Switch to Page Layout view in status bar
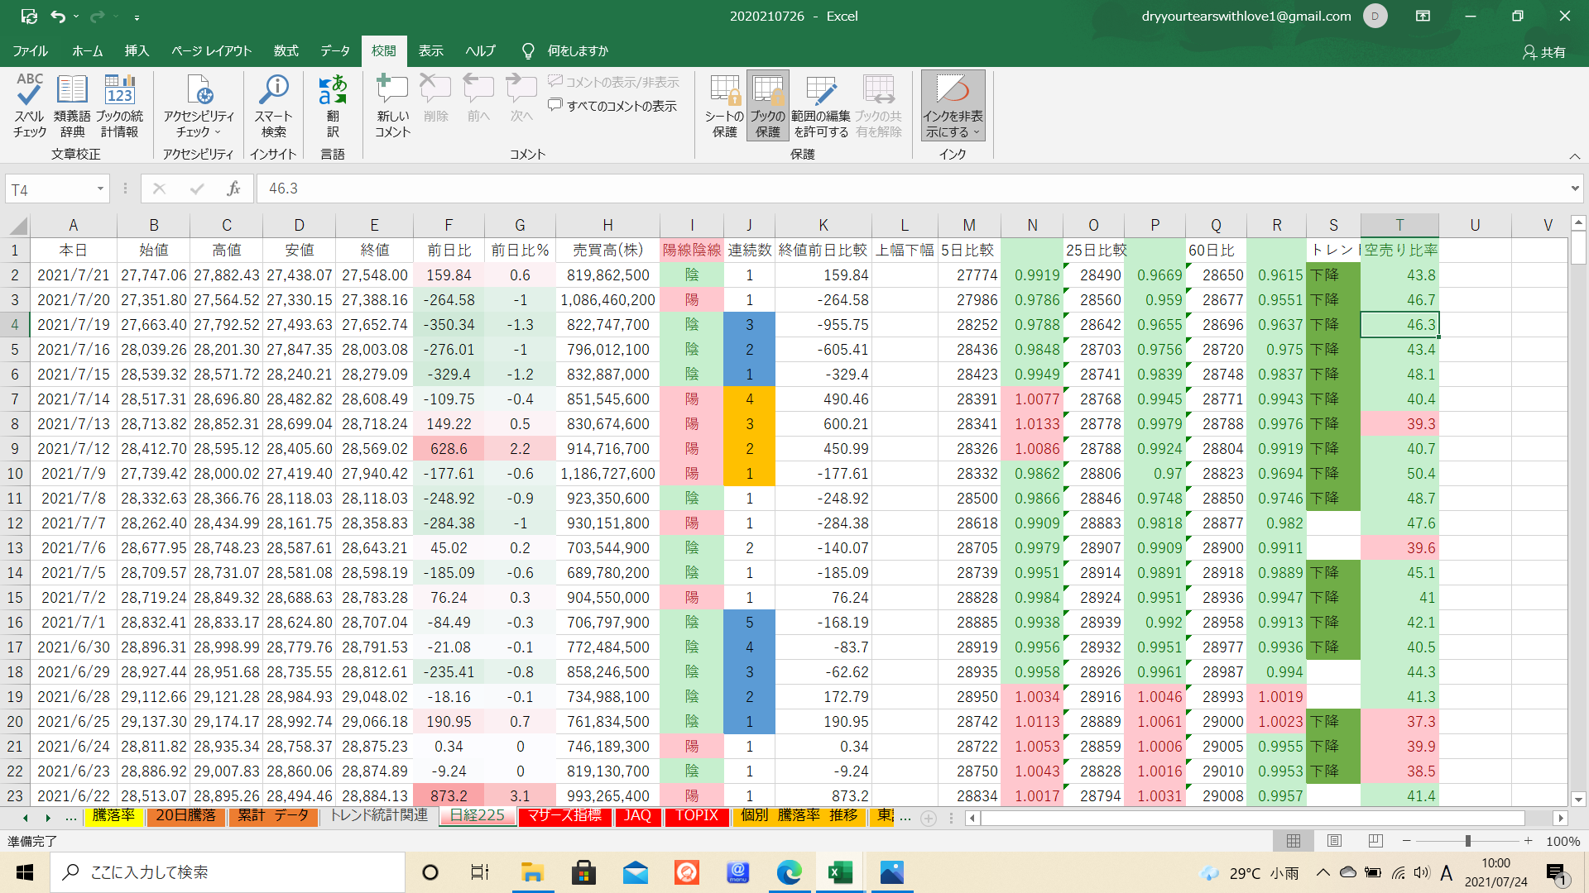The width and height of the screenshot is (1589, 893). coord(1334,841)
